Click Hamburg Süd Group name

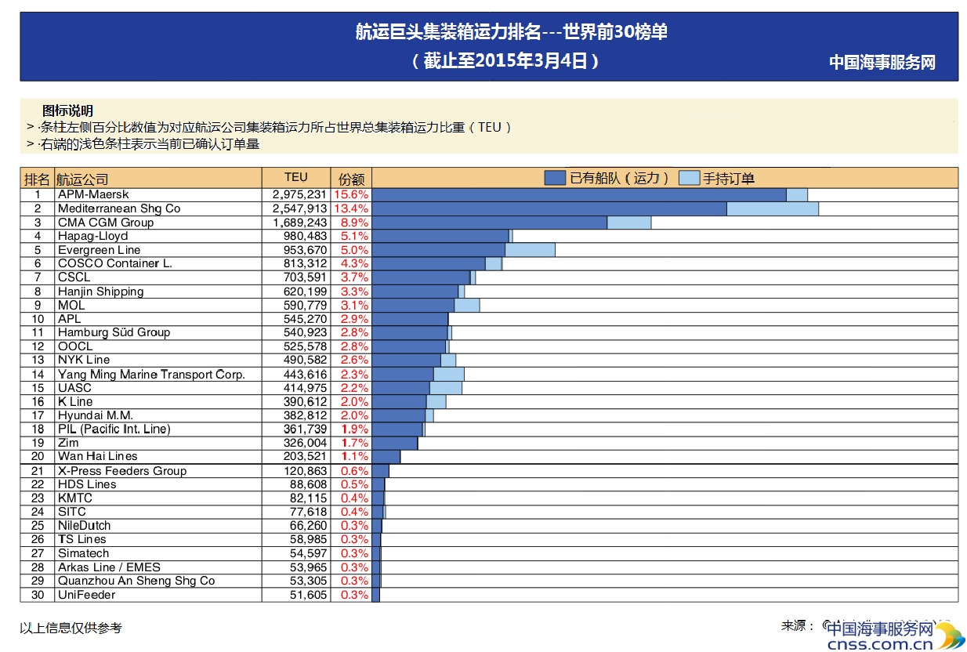click(114, 332)
